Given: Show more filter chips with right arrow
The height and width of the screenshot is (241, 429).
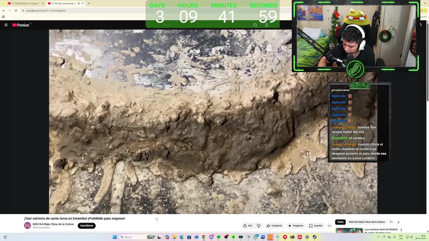Looking at the screenshot, I should [398, 222].
